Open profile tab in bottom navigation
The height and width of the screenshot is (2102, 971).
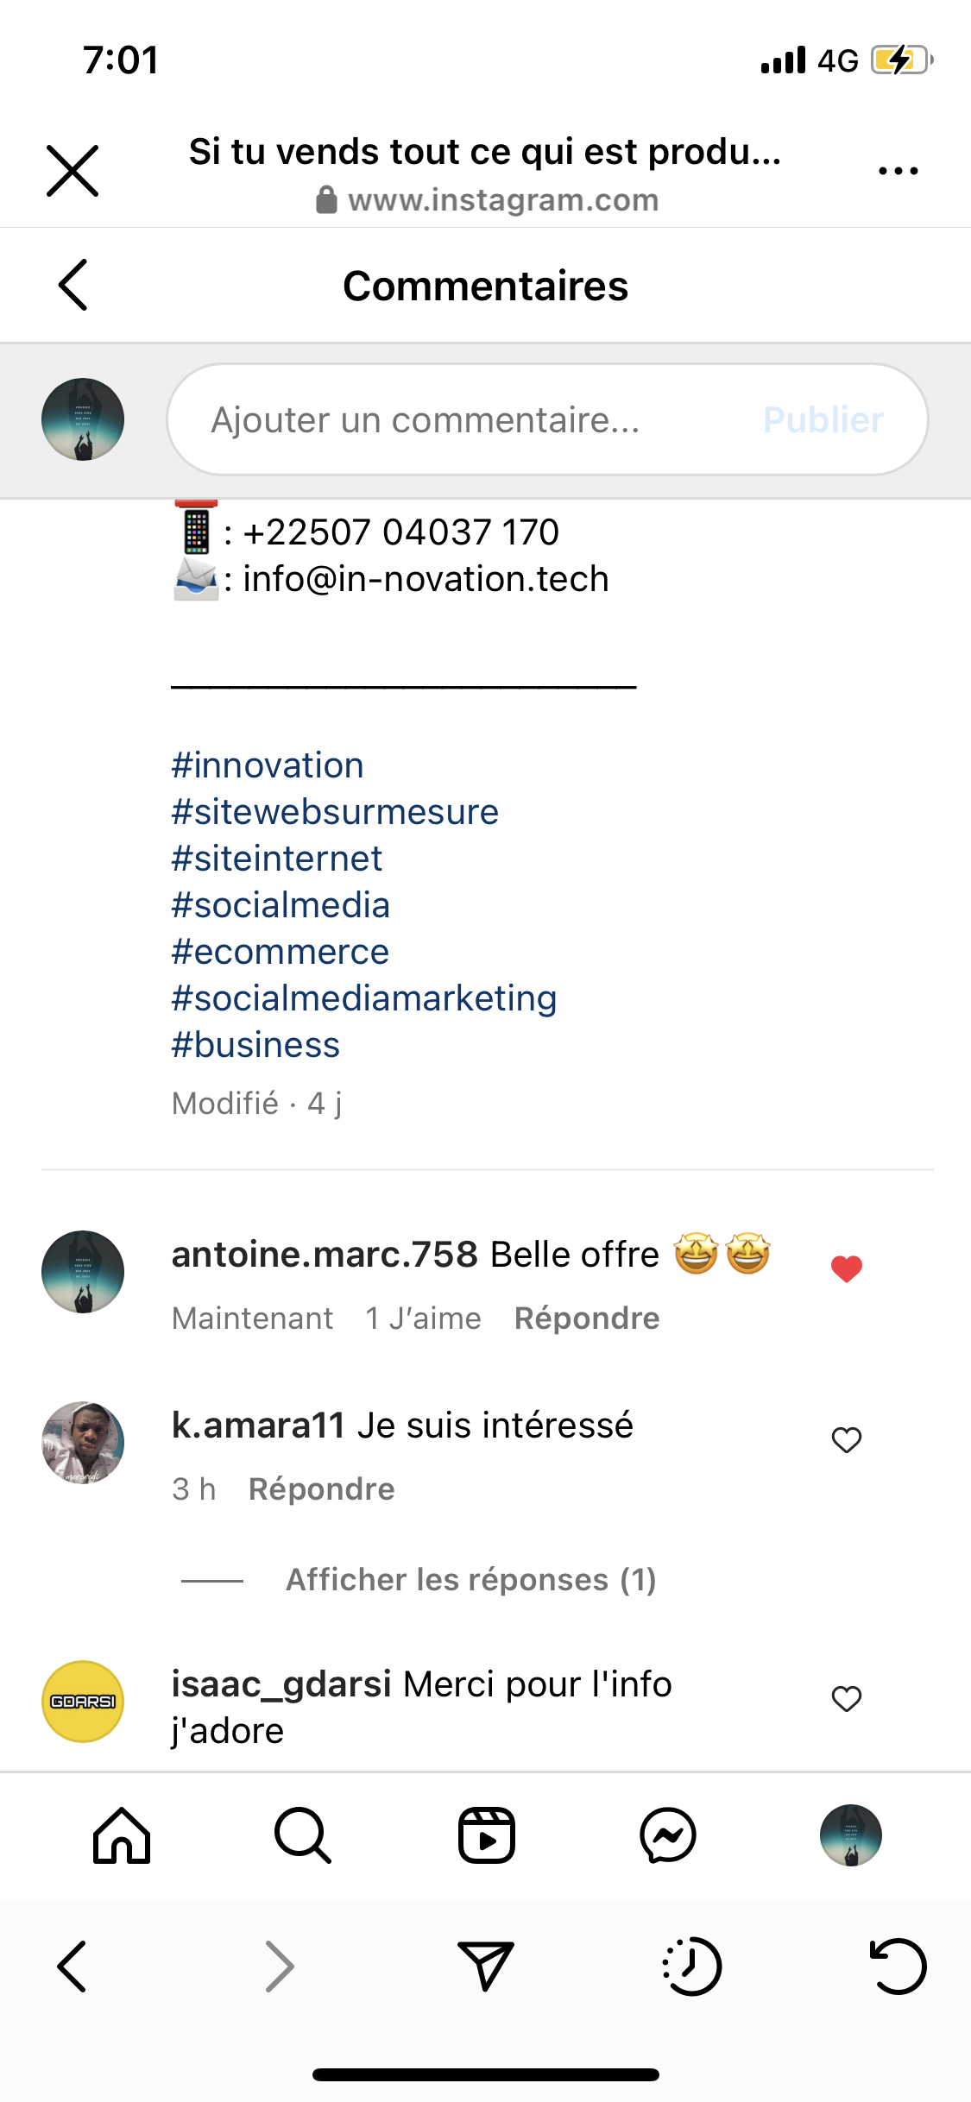pyautogui.click(x=851, y=1835)
